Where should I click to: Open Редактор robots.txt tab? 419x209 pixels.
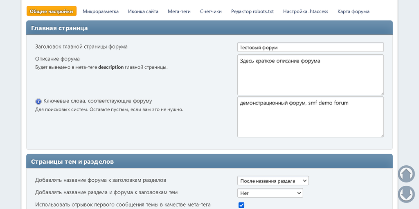point(252,11)
